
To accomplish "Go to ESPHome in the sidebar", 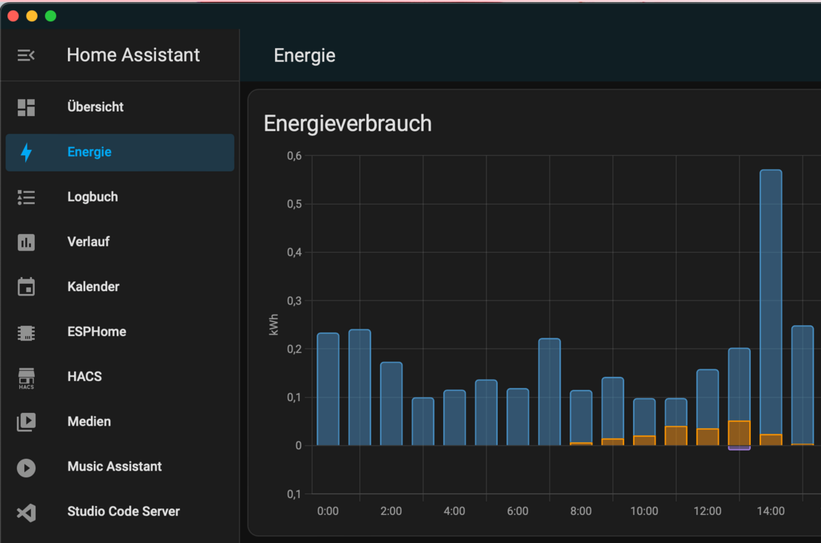I will pos(96,332).
